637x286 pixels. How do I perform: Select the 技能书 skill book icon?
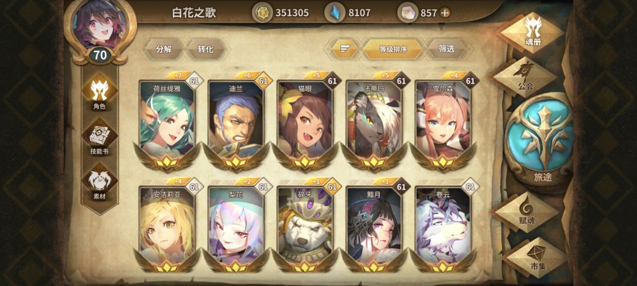coord(100,139)
